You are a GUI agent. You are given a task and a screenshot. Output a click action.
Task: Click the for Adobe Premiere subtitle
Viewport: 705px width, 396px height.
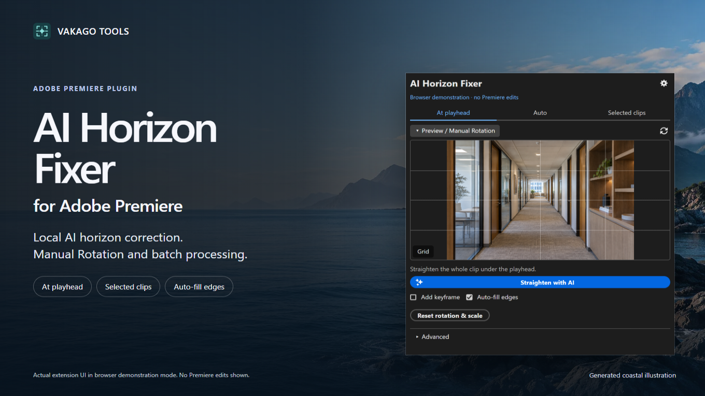pos(108,206)
